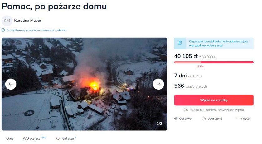This screenshot has width=262, height=144.
Task: Click the burning house photo
Action: [85, 84]
